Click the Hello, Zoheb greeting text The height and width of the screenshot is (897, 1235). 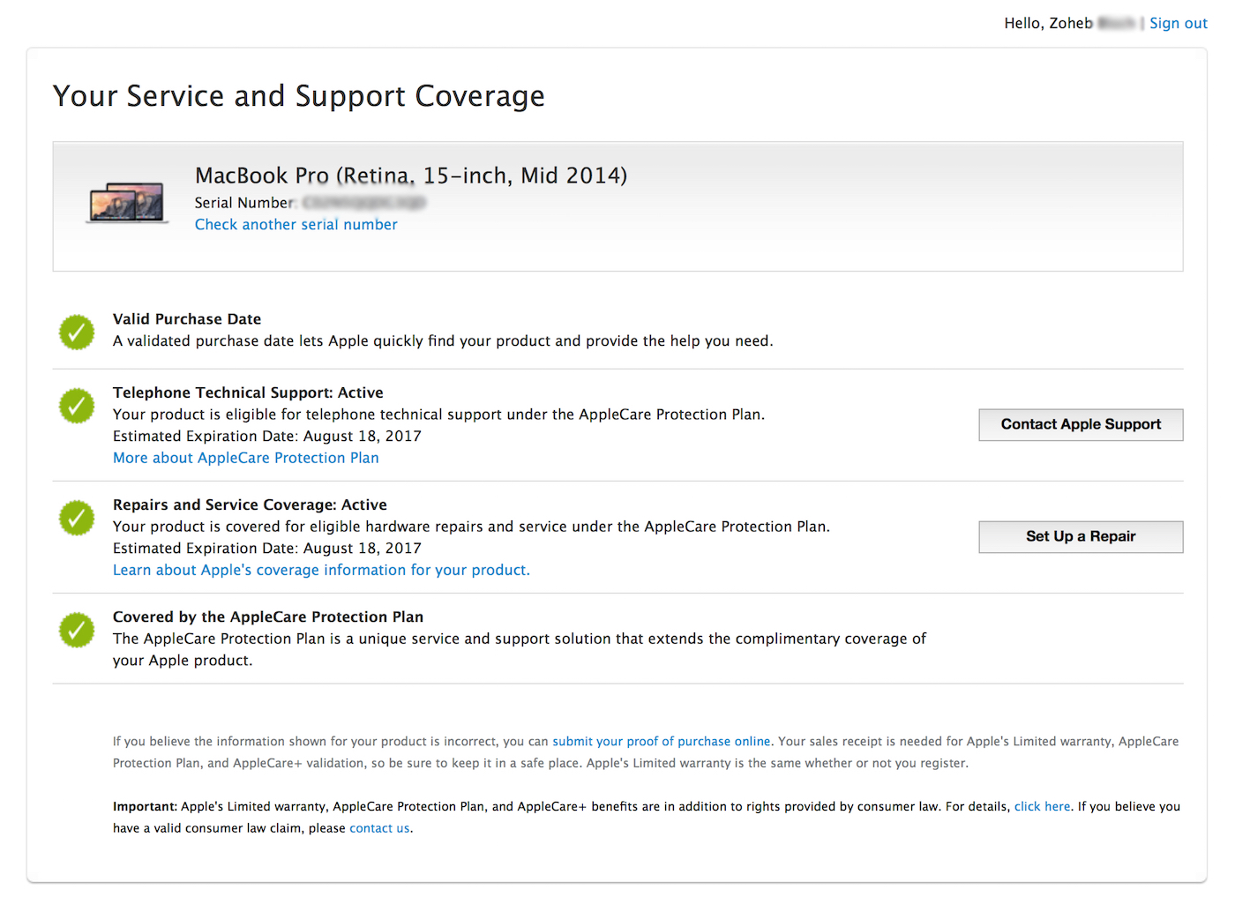pyautogui.click(x=1048, y=23)
